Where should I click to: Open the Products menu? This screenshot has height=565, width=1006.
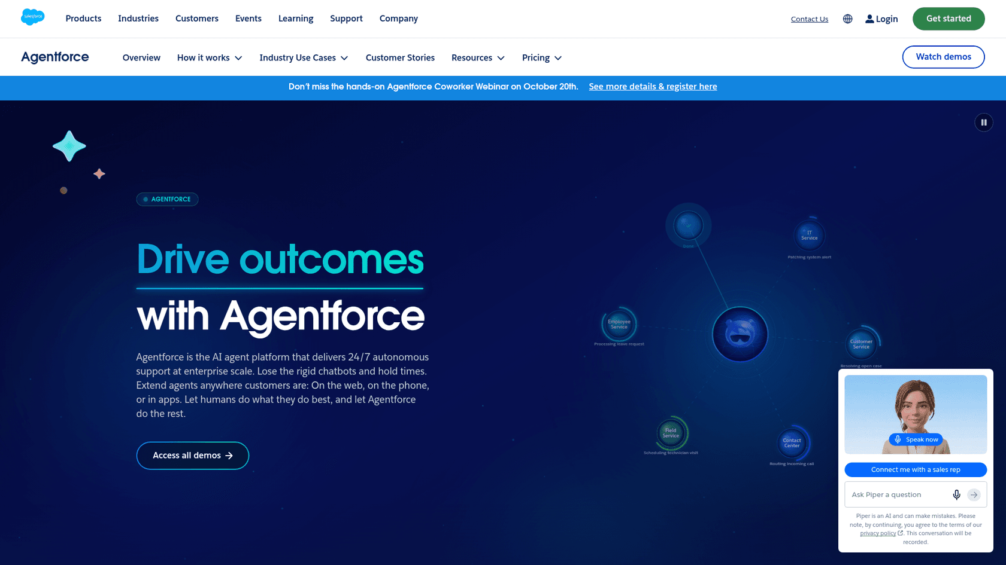pyautogui.click(x=83, y=19)
